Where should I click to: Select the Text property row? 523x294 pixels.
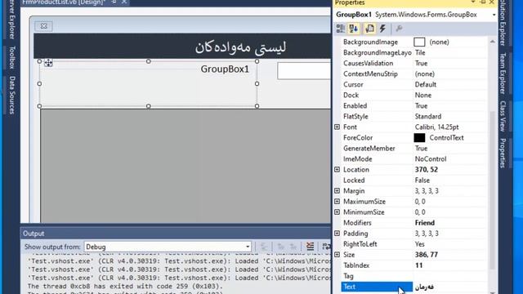pos(413,287)
